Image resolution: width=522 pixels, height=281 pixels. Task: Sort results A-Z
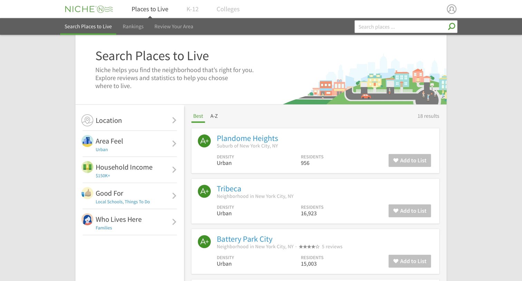(x=214, y=116)
